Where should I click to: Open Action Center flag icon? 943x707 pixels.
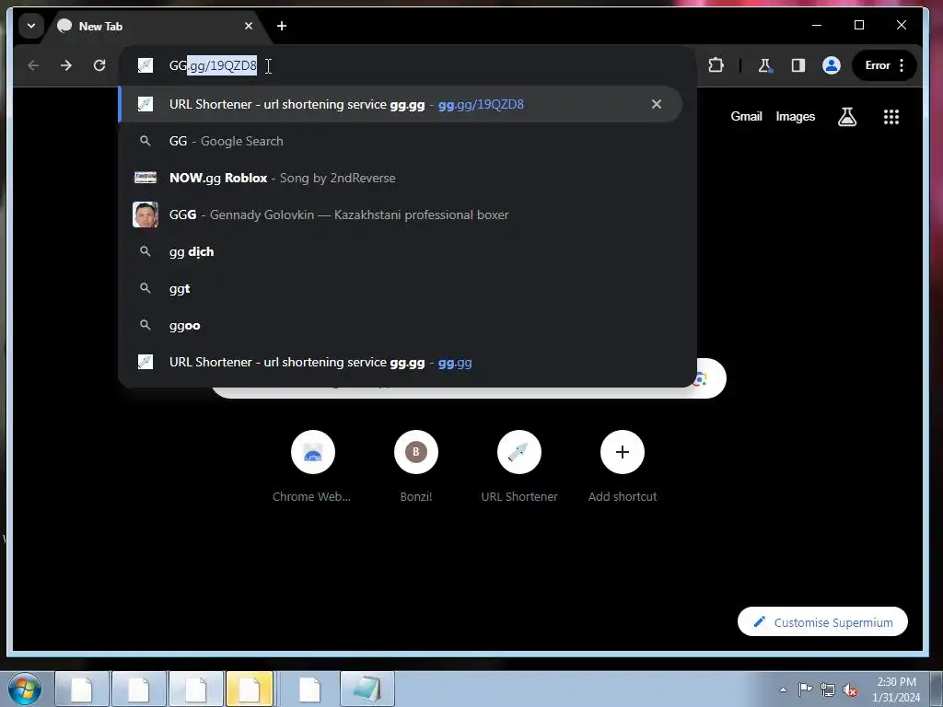click(x=805, y=689)
